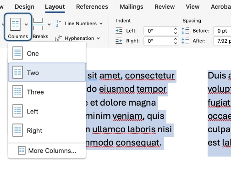Click the Breaks icon
This screenshot has height=174, width=231.
38,24
